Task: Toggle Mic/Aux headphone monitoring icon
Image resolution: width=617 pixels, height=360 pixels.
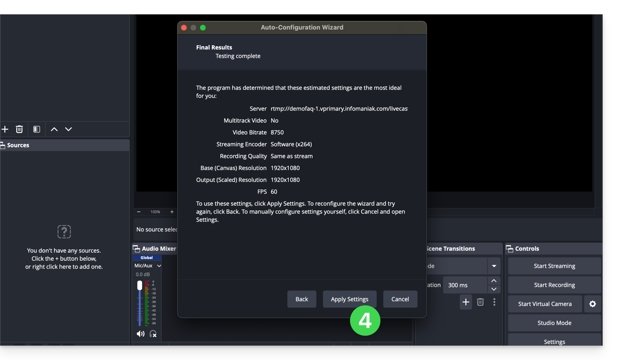Action: click(153, 334)
